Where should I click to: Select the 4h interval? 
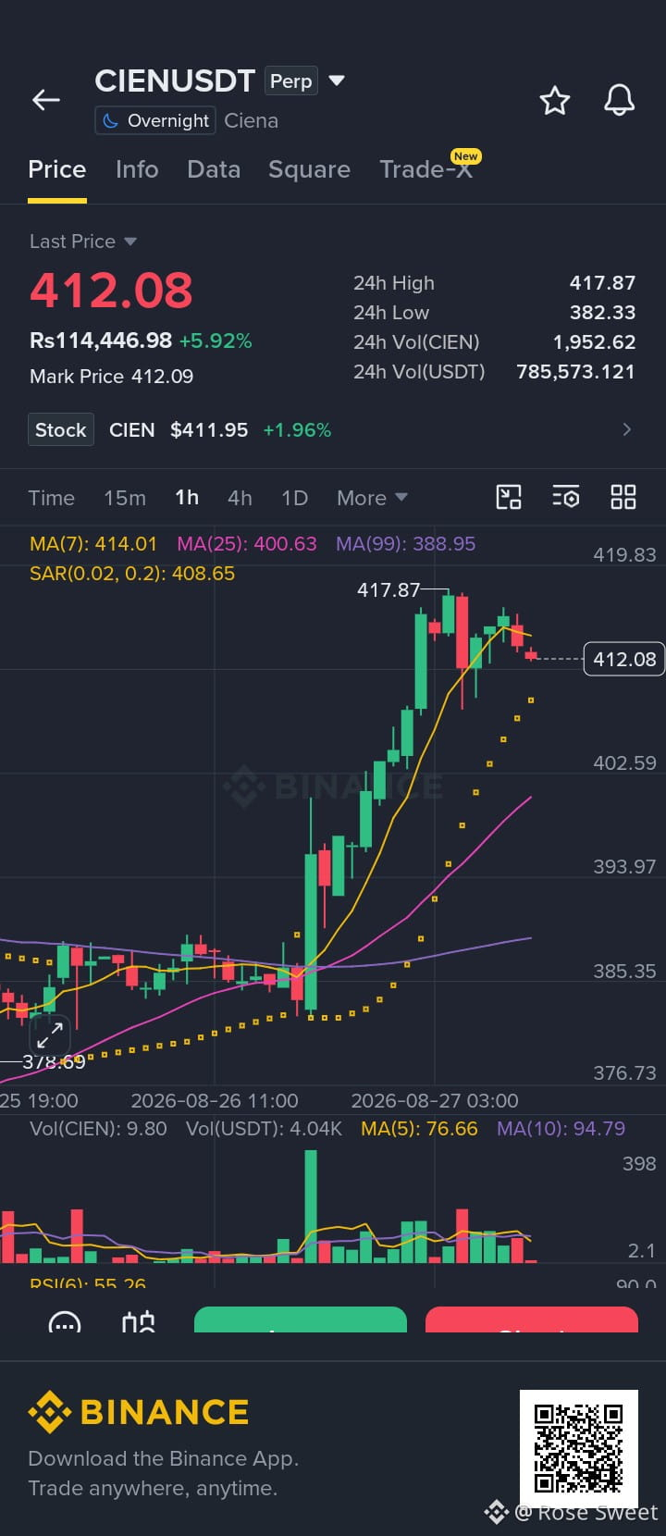(240, 498)
